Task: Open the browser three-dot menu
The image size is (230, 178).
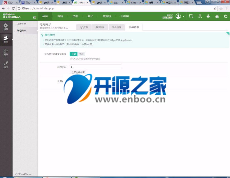Action: point(227,8)
